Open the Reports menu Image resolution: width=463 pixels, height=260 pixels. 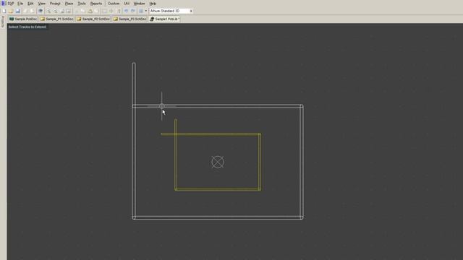(96, 4)
